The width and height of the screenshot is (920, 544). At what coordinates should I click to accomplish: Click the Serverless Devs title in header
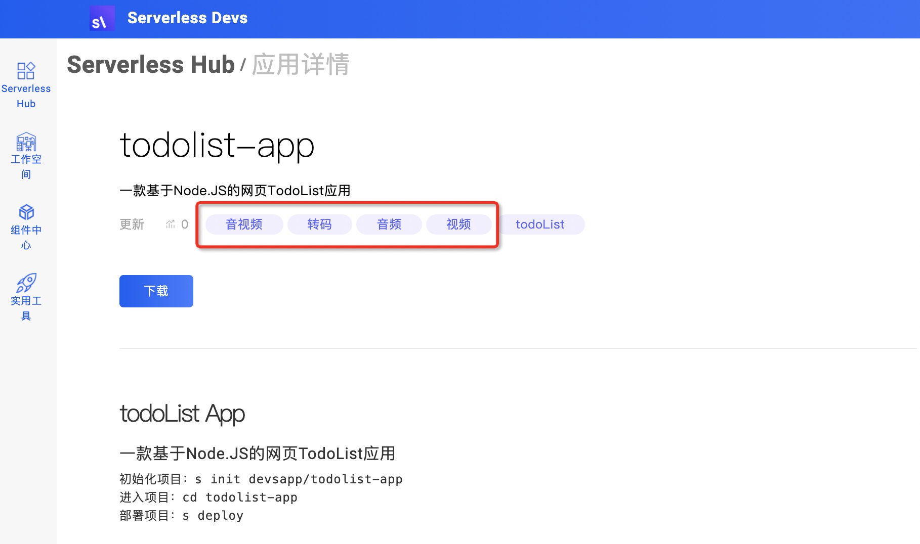(x=188, y=18)
